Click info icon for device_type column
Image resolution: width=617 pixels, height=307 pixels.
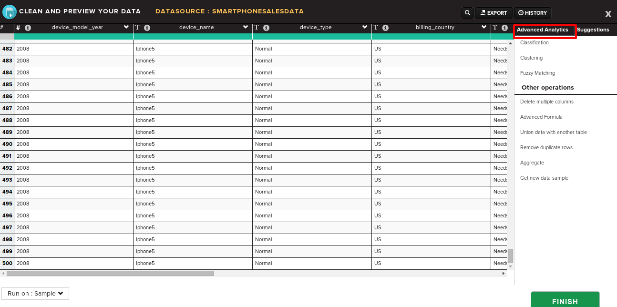pyautogui.click(x=266, y=28)
